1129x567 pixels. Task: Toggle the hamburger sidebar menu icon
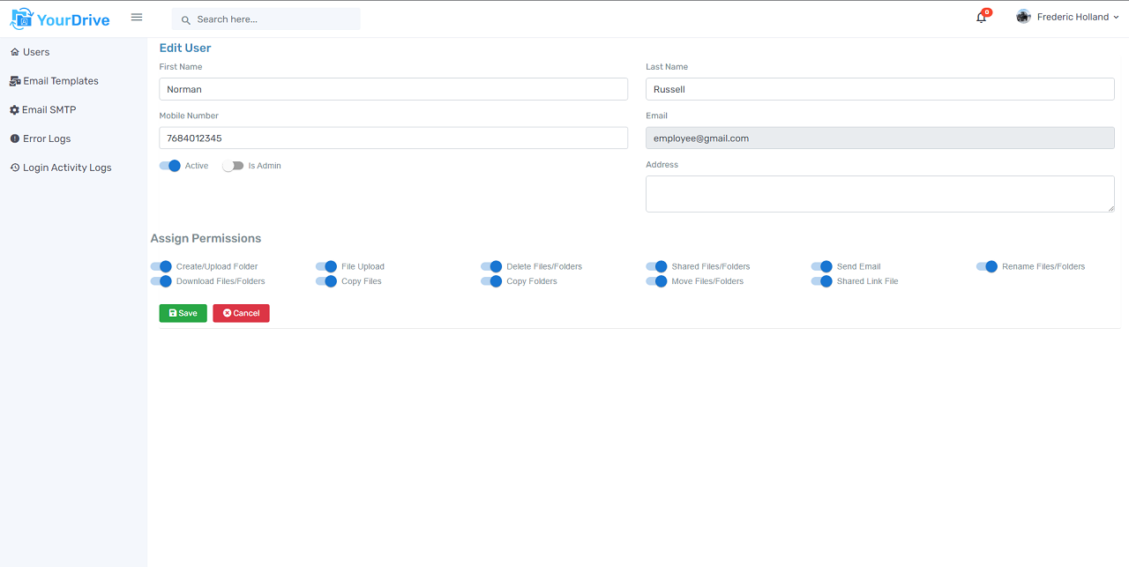pos(137,17)
